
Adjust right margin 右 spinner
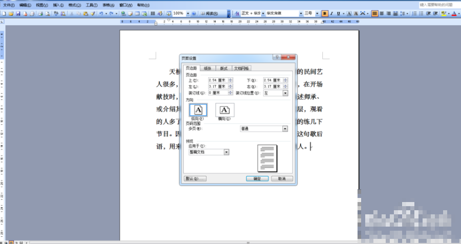click(x=285, y=86)
